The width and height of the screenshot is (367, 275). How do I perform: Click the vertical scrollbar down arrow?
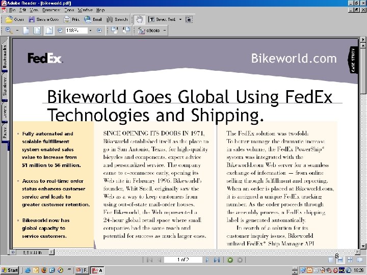tap(363, 246)
